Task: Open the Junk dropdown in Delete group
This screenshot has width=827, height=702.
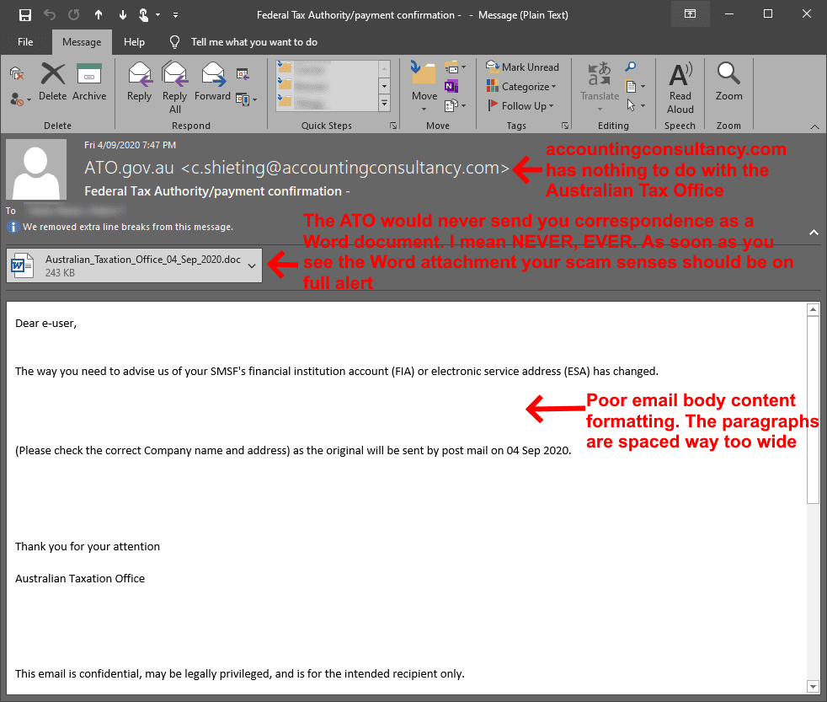Action: click(20, 99)
